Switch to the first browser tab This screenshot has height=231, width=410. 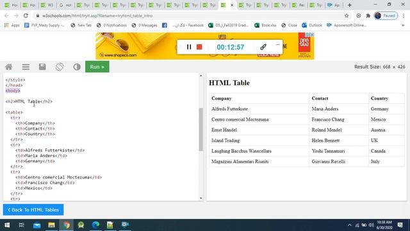pos(11,5)
